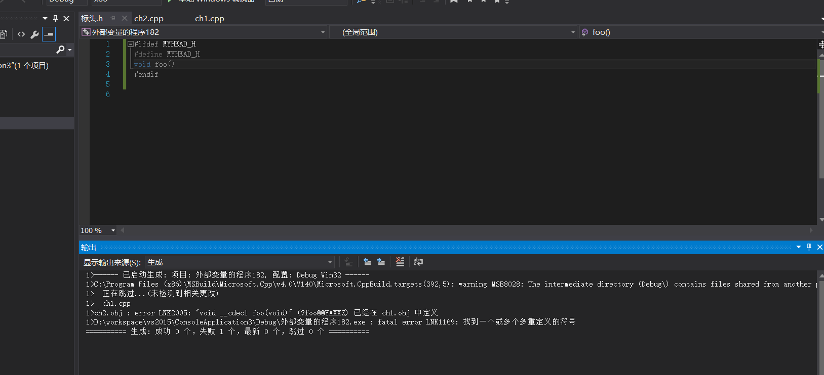Select the 标头.h tab
824x375 pixels.
coord(92,18)
